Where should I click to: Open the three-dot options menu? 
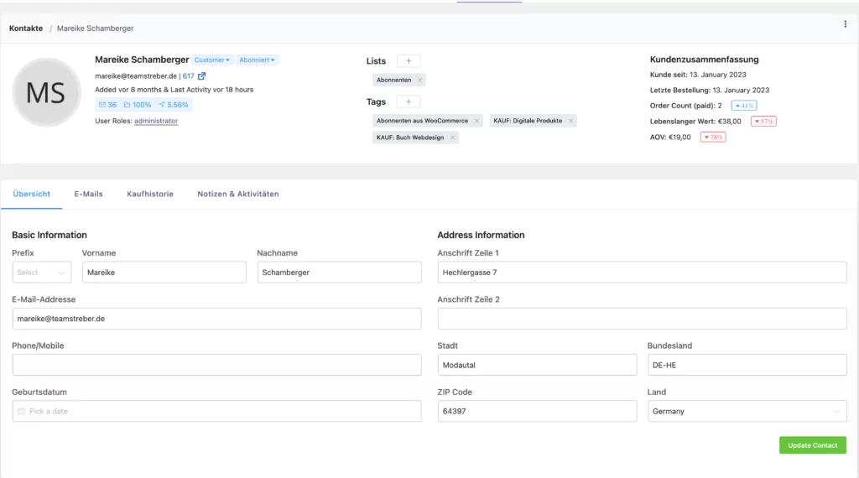coord(845,24)
